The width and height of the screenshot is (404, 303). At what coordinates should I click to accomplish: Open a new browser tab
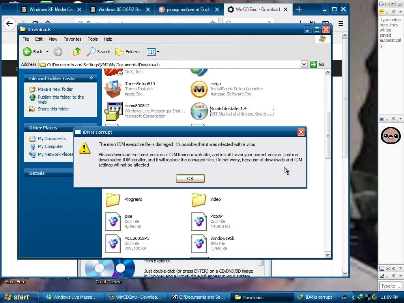(299, 9)
